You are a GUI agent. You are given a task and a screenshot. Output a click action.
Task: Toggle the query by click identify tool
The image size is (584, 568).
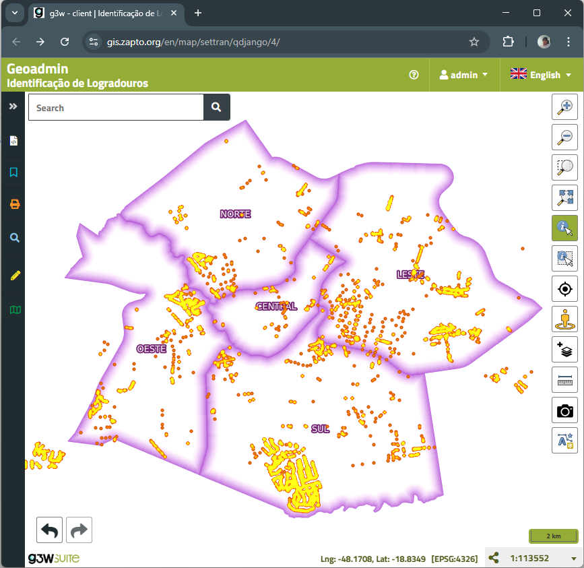564,228
